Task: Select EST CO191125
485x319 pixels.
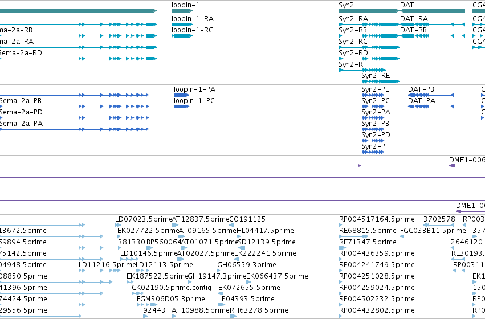Action: (x=231, y=225)
